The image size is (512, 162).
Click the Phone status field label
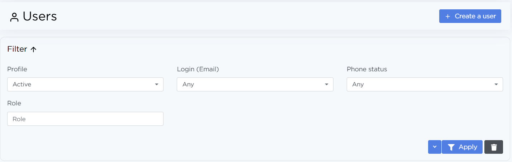[367, 69]
